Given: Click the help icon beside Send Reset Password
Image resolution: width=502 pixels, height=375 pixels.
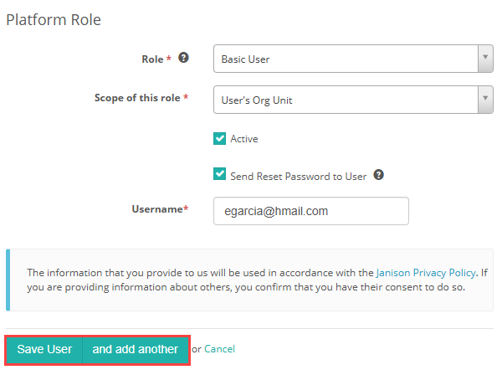Looking at the screenshot, I should (378, 176).
